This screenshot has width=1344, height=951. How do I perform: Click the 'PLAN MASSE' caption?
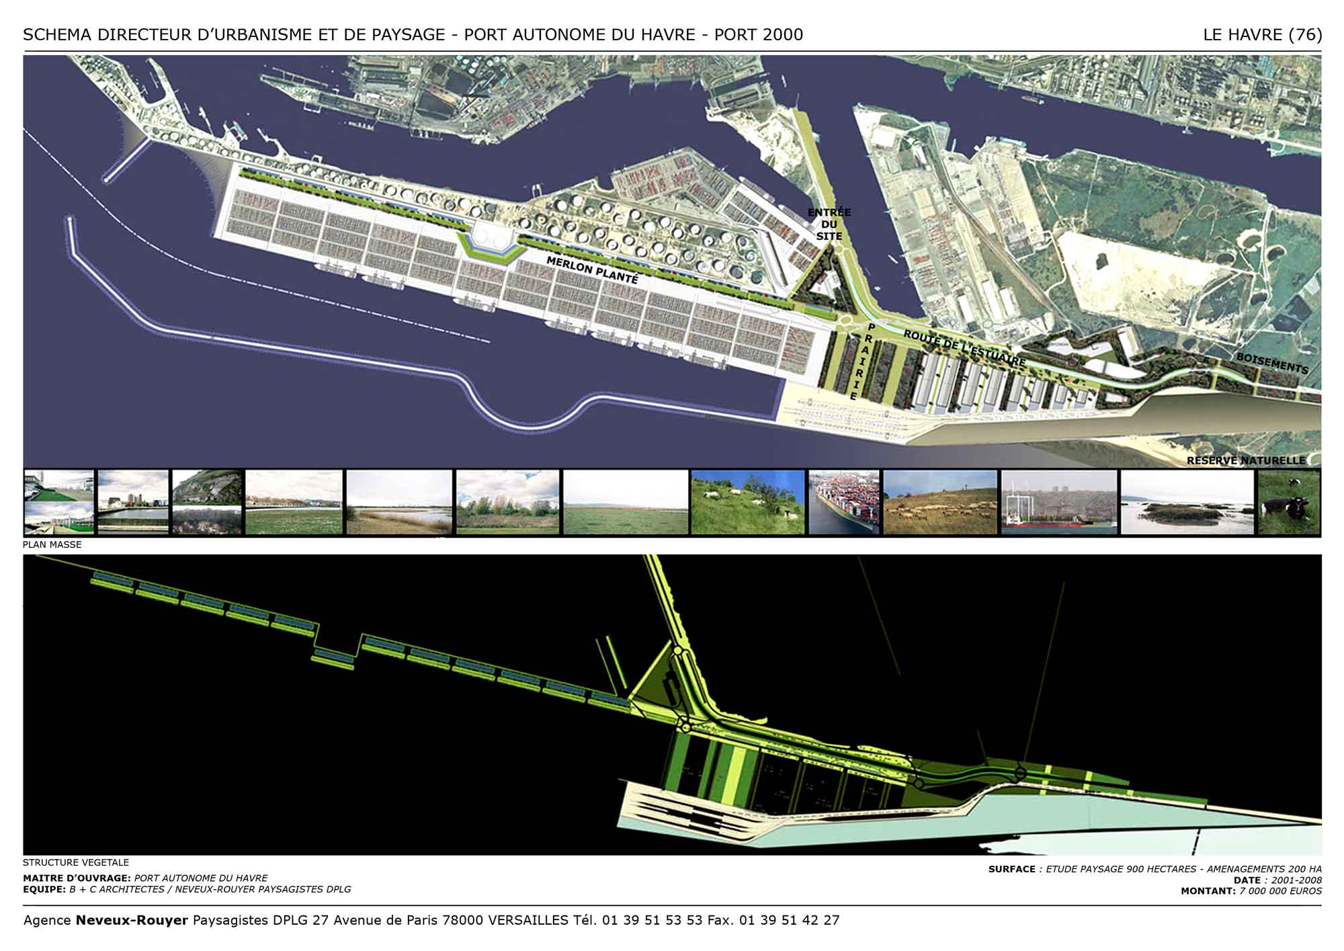pyautogui.click(x=52, y=544)
